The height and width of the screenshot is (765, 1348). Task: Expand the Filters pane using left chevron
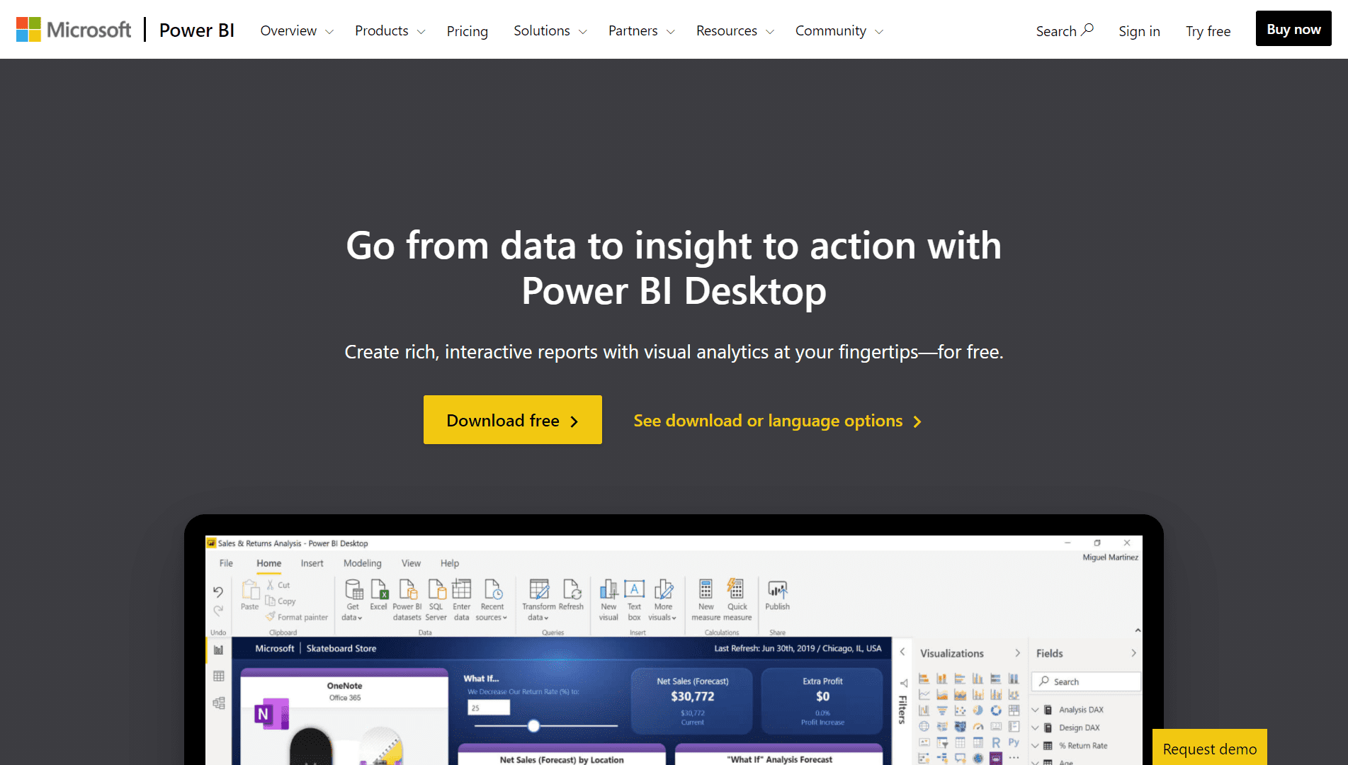[x=902, y=652]
